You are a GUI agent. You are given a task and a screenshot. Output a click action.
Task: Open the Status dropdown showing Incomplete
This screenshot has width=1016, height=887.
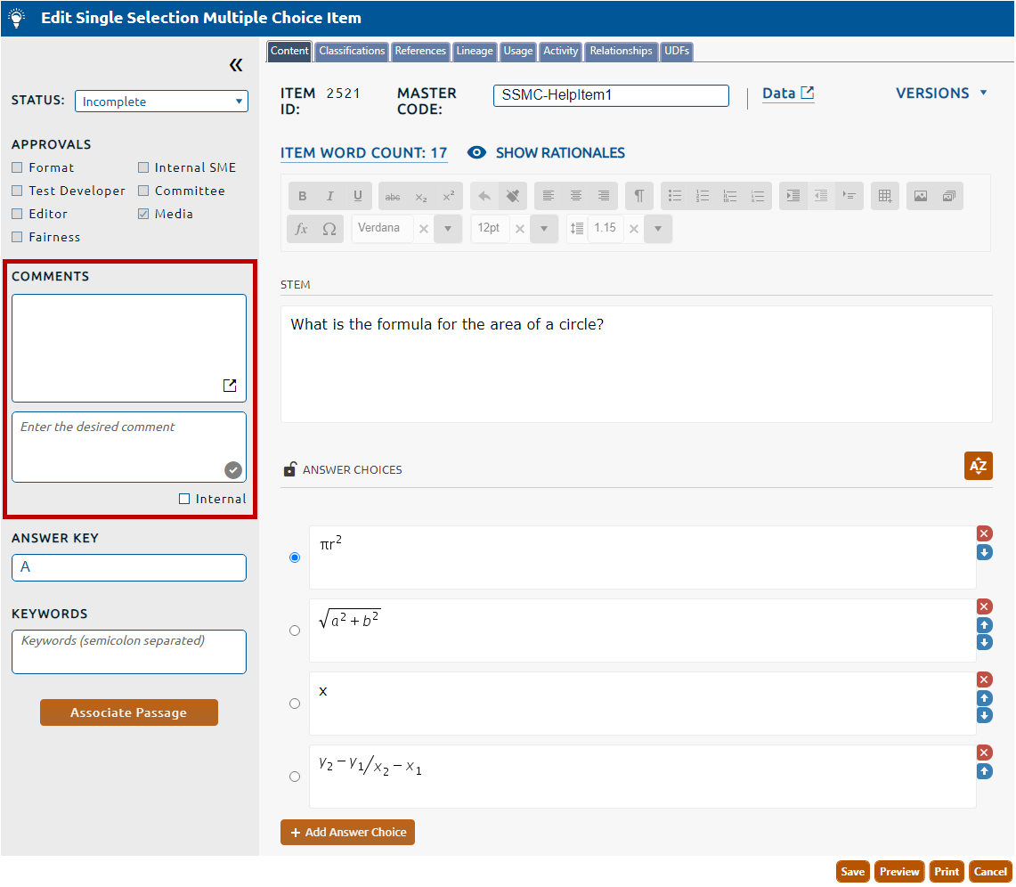(161, 102)
